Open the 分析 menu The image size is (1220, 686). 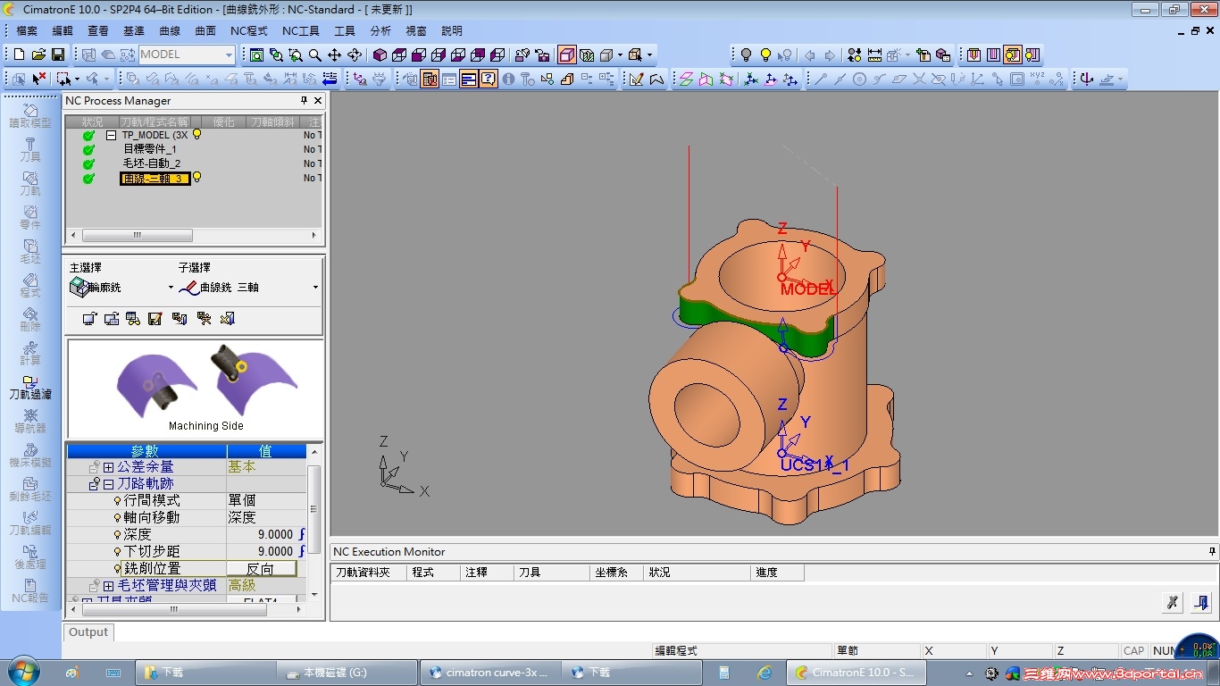coord(380,31)
